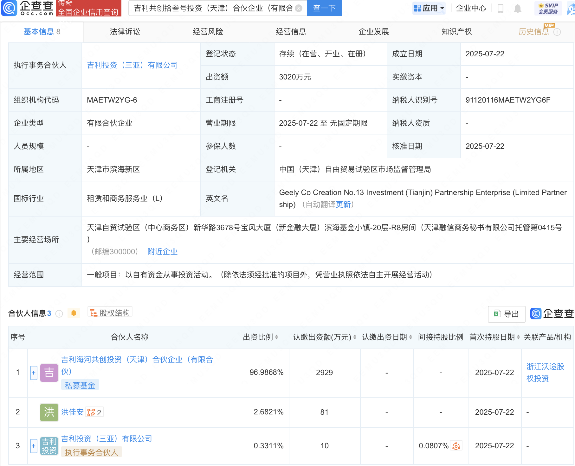Open executive partner 吉利投资（三亚）有限公司 link
This screenshot has height=466, width=575.
(x=132, y=65)
